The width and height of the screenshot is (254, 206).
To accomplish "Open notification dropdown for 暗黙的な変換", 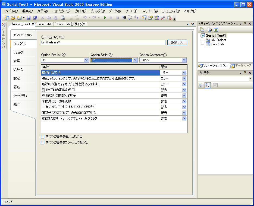I will point(184,73).
